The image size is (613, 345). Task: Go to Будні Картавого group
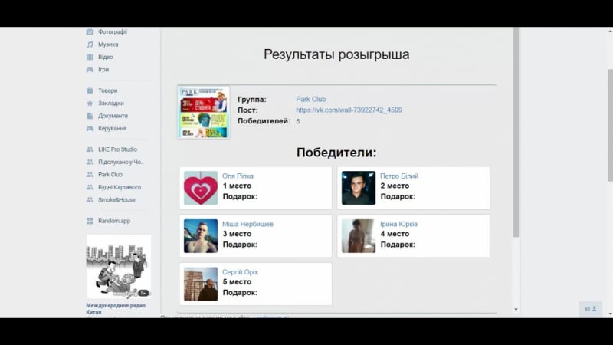click(x=120, y=186)
